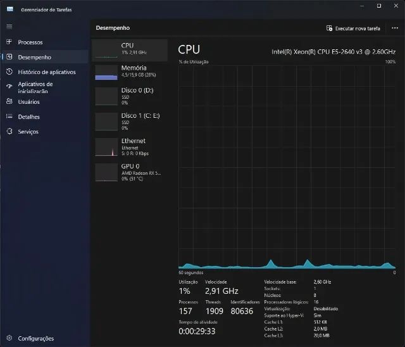The height and width of the screenshot is (347, 405).
Task: Open the Processos page
Action: (46, 42)
